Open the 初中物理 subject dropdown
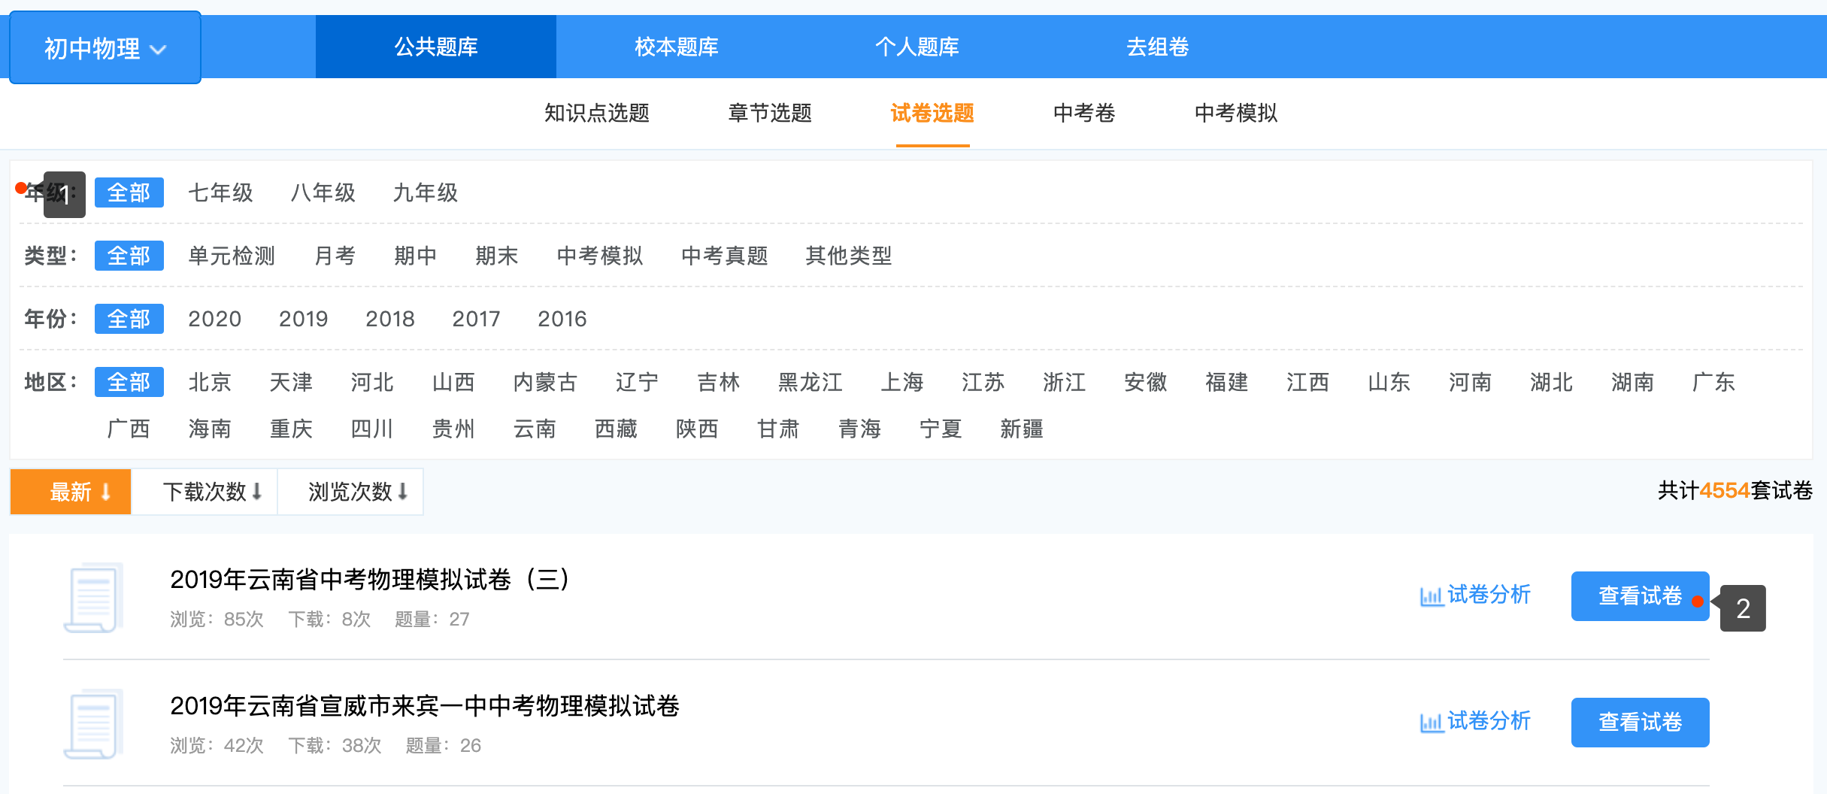The image size is (1827, 794). point(105,48)
